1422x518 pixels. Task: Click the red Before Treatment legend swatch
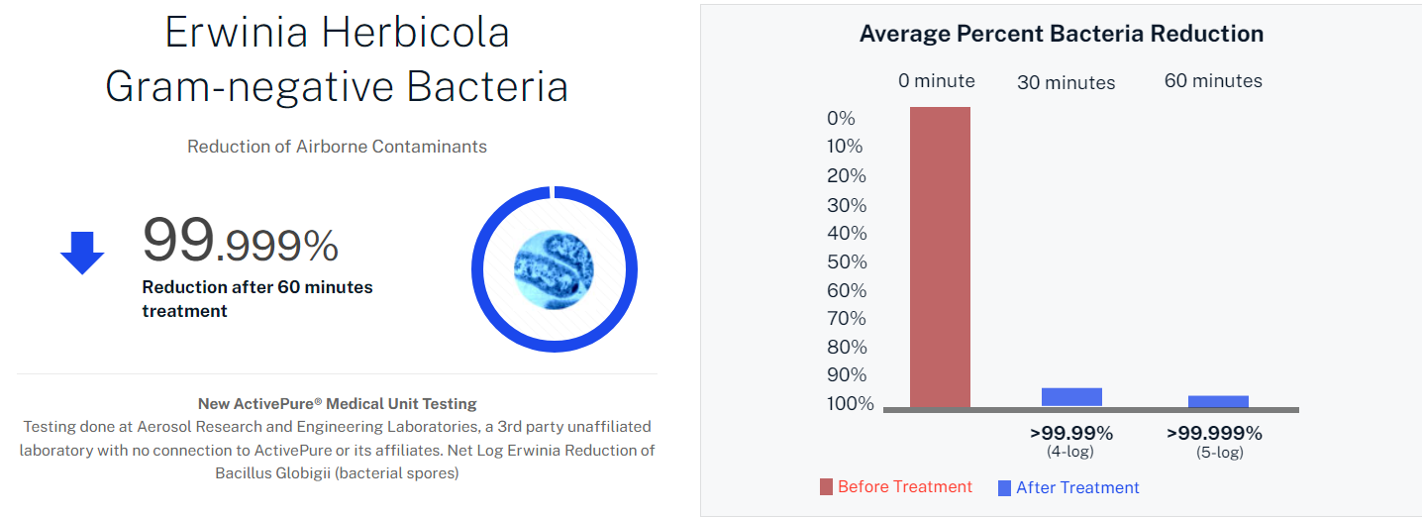tap(826, 486)
